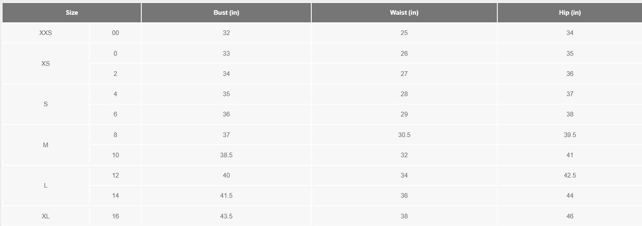
Task: Click the S size label cell
Action: (46, 104)
